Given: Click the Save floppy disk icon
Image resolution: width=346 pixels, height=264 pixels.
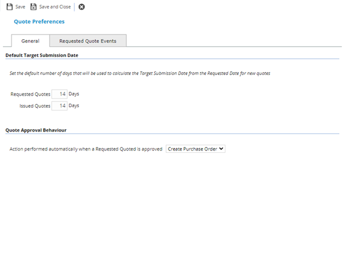Looking at the screenshot, I should coord(9,7).
